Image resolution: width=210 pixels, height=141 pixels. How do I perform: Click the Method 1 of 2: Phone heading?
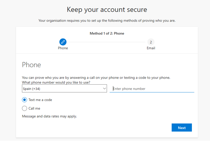point(107,33)
